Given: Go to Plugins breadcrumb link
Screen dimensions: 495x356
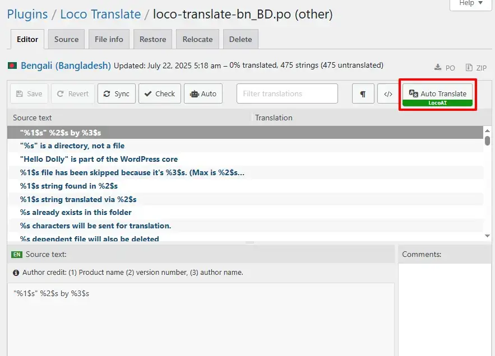Looking at the screenshot, I should coord(27,14).
